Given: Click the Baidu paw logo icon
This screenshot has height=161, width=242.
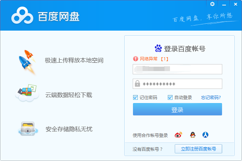Looking at the screenshot, I should click(158, 48).
